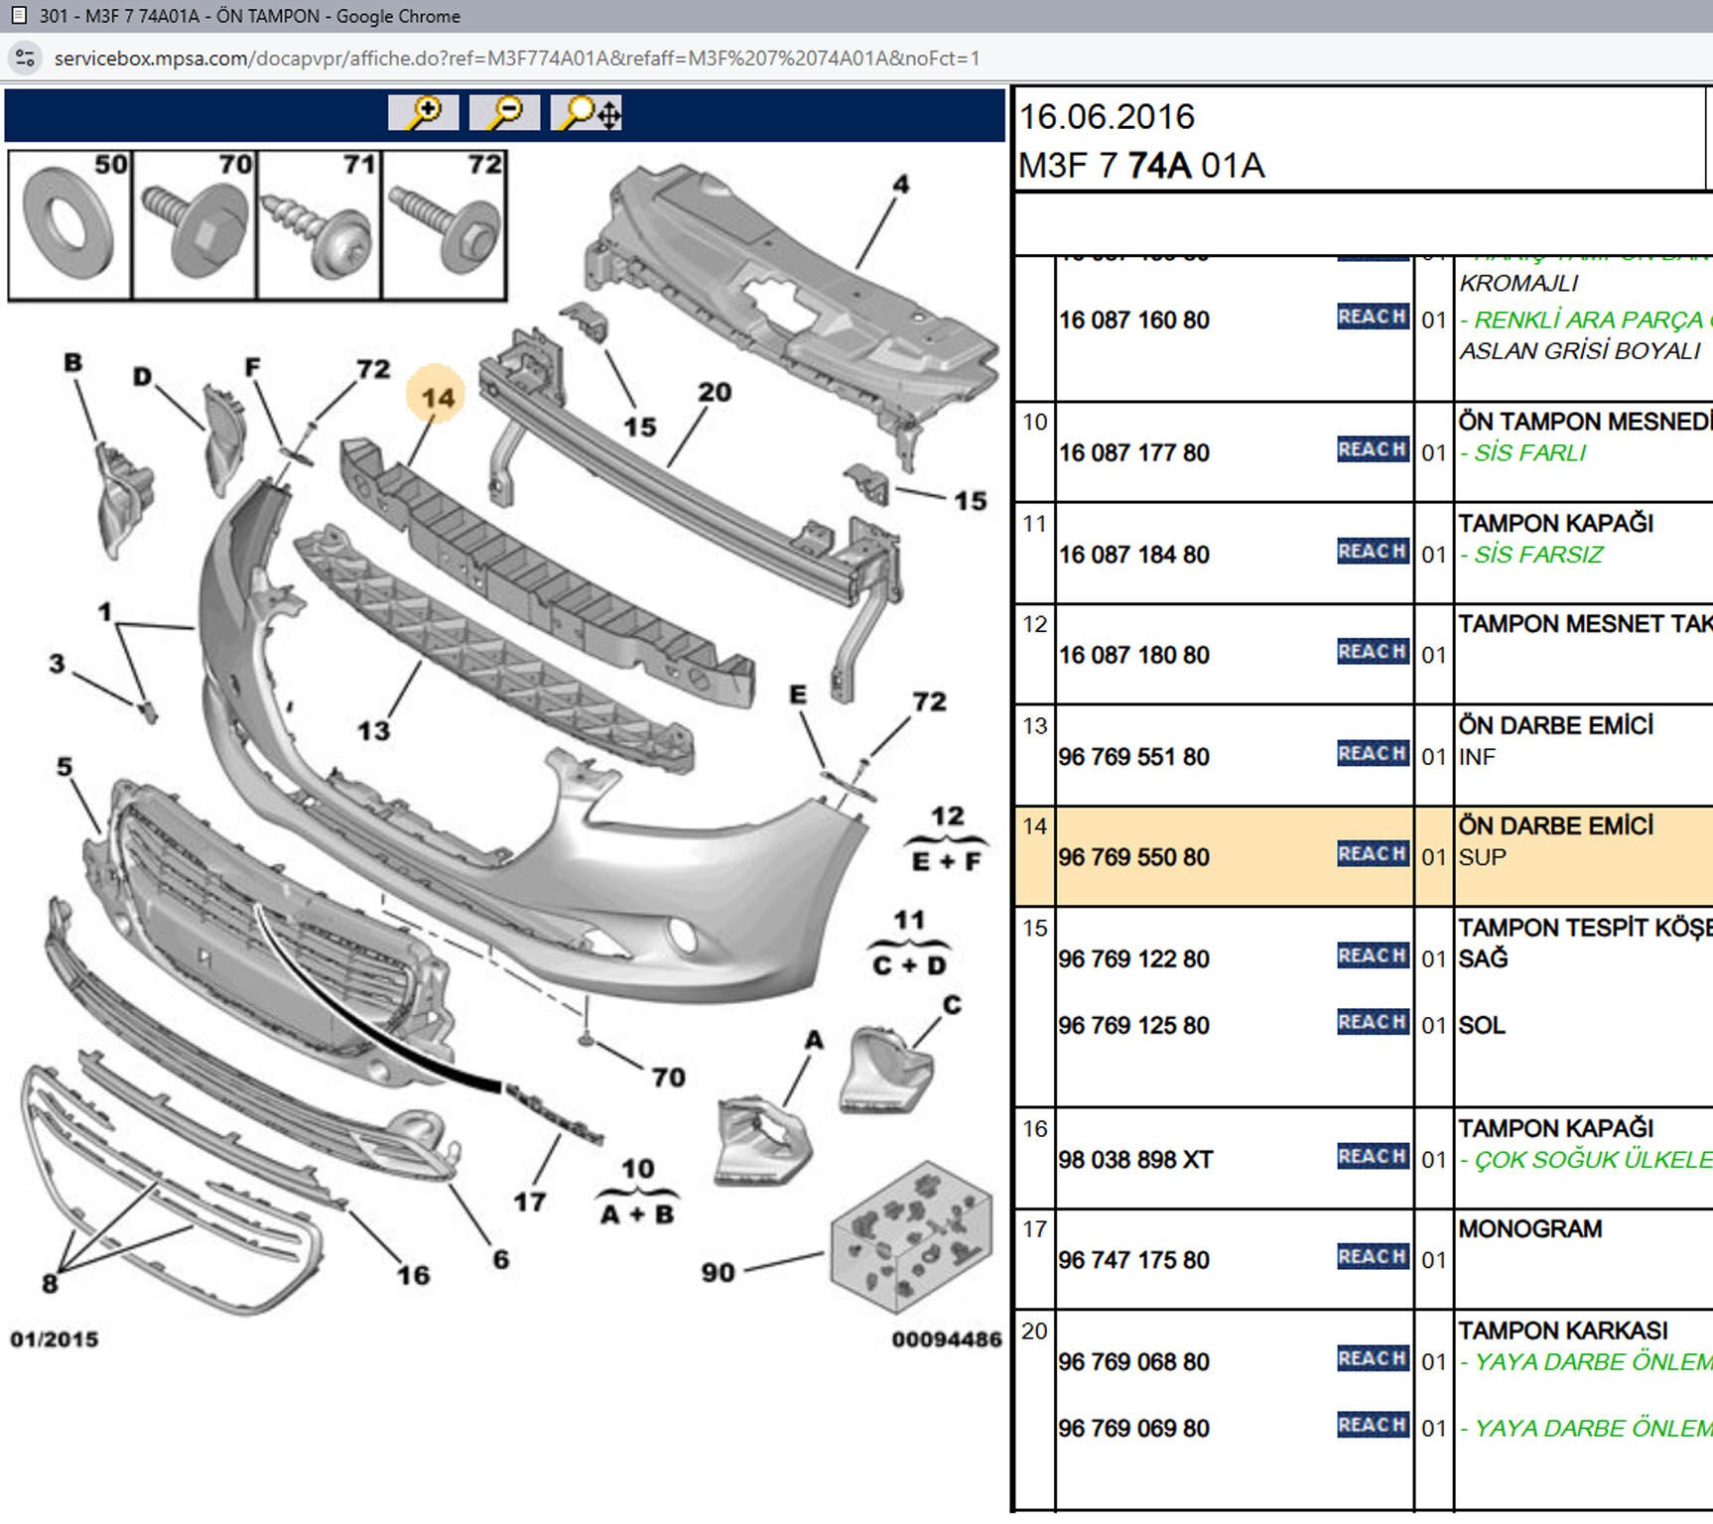Click the address bar URL field
The height and width of the screenshot is (1524, 1713).
516,59
